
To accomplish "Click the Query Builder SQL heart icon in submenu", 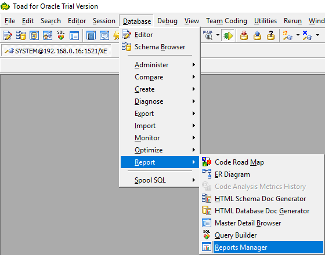I will (207, 235).
